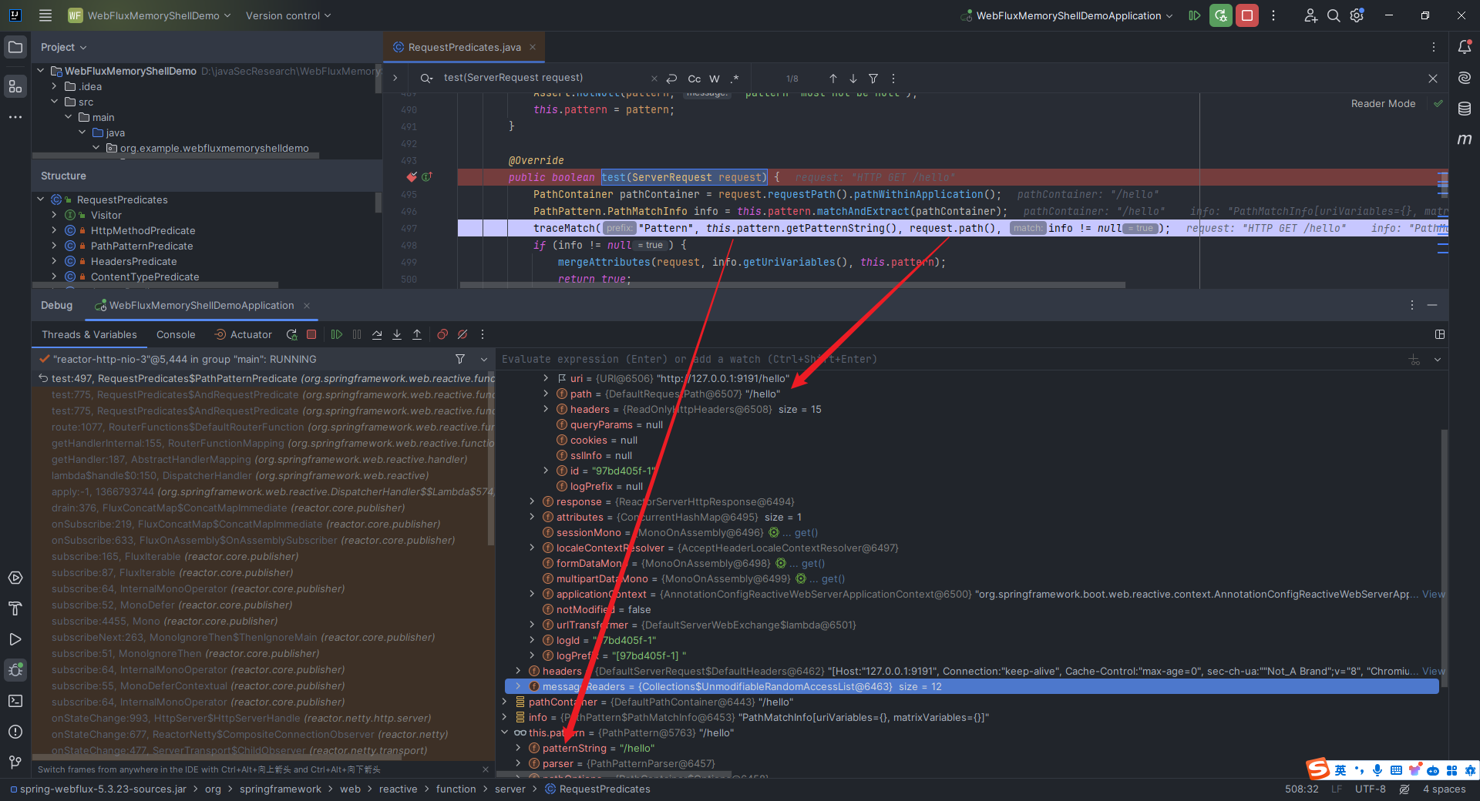Toggle the breakpoint at the test method line
The image size is (1480, 801).
[412, 177]
